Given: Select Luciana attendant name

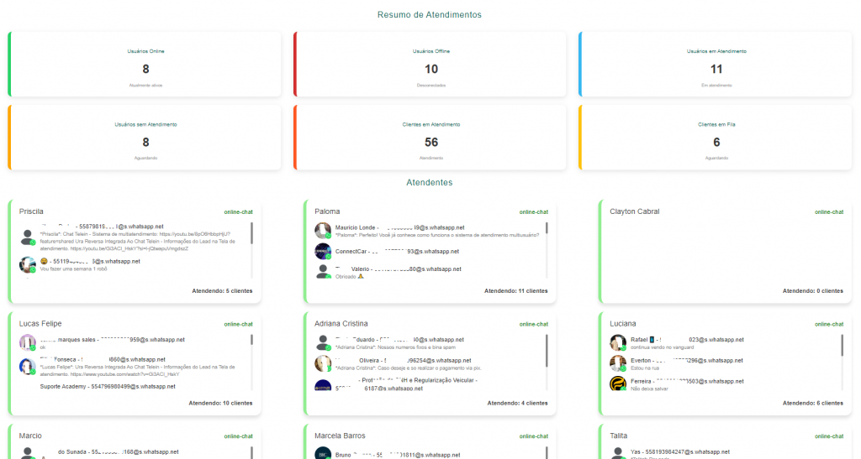Looking at the screenshot, I should [x=623, y=324].
